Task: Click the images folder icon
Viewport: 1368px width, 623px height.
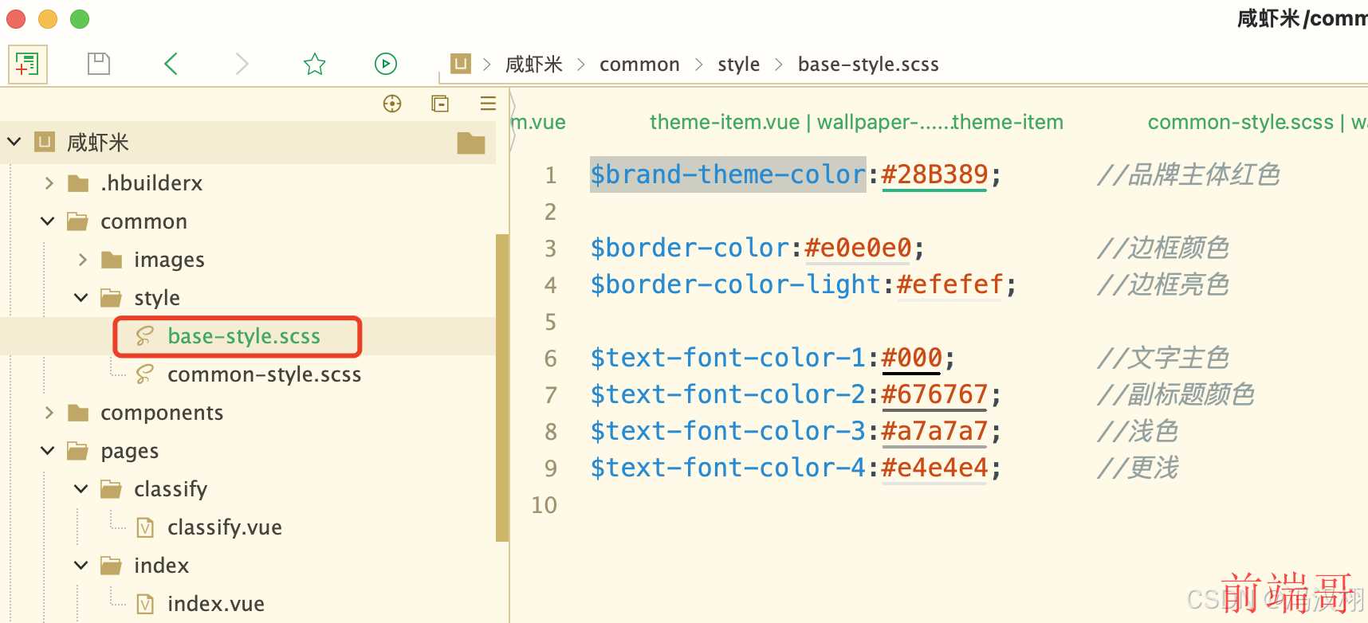Action: tap(112, 260)
